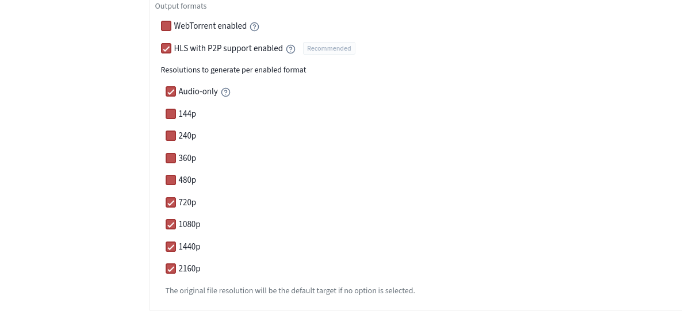Image resolution: width=682 pixels, height=322 pixels.
Task: Enable the 144p resolution checkbox
Action: click(x=171, y=114)
